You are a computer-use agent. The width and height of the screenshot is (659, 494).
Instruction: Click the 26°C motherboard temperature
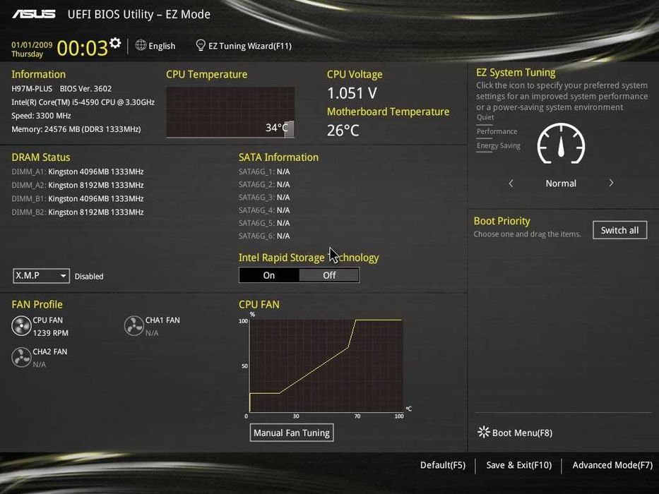coord(343,131)
